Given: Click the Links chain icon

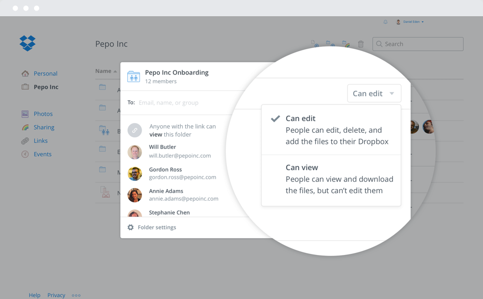Looking at the screenshot, I should (x=25, y=141).
